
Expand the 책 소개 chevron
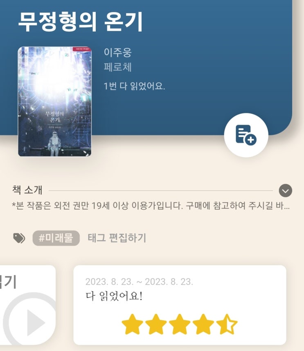tap(286, 191)
